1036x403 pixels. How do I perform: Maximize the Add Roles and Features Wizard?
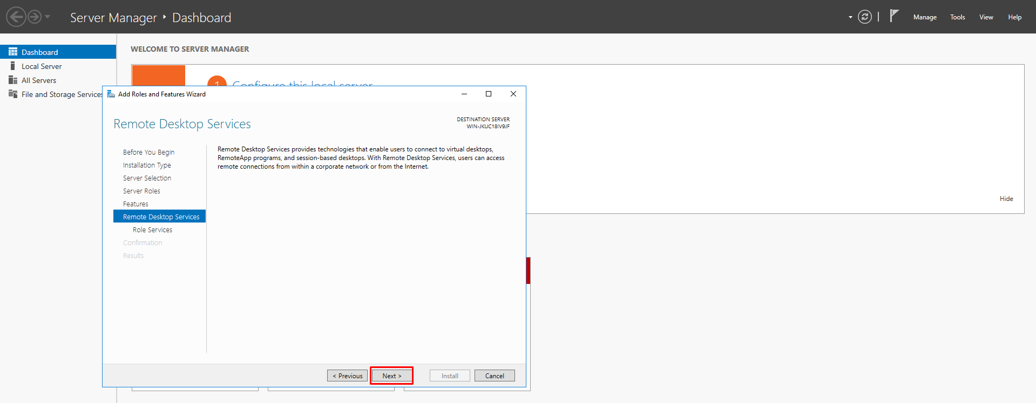[489, 94]
